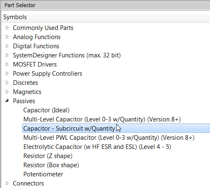Select the Passives category label
Viewport: 210px width, 188px height.
(x=24, y=101)
